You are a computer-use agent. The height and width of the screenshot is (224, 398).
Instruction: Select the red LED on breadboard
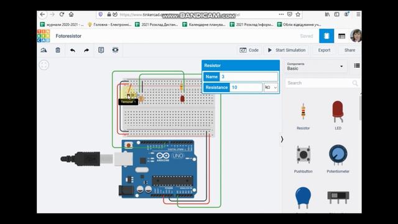(x=182, y=99)
